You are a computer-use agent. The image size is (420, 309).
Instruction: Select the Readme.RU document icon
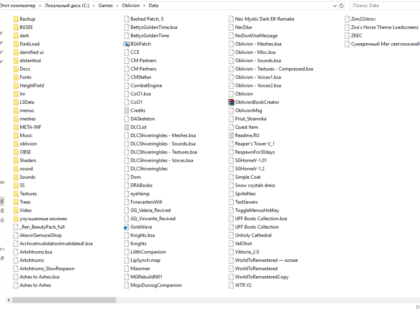coord(231,135)
